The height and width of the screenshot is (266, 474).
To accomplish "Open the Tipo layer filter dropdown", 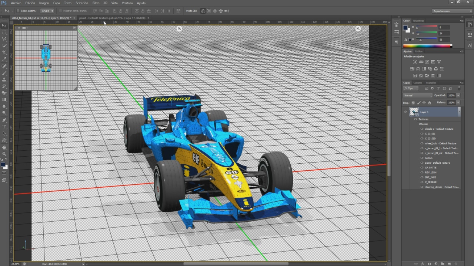I will [x=411, y=88].
